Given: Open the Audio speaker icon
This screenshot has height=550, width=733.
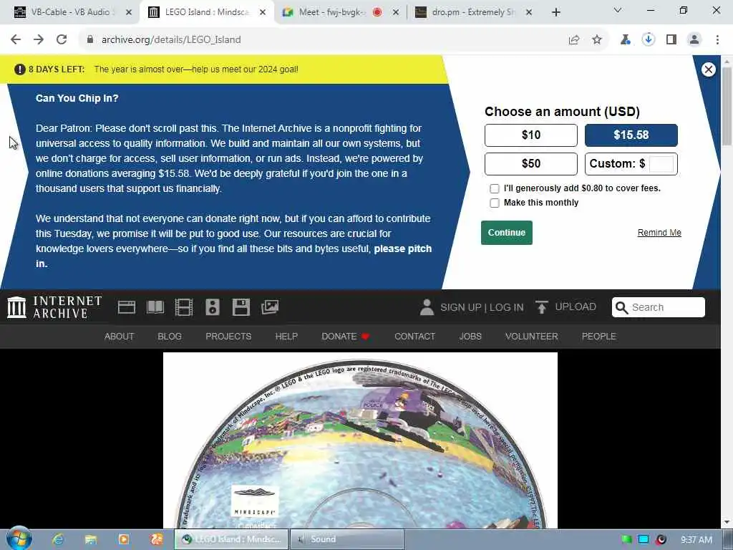Looking at the screenshot, I should (x=212, y=307).
